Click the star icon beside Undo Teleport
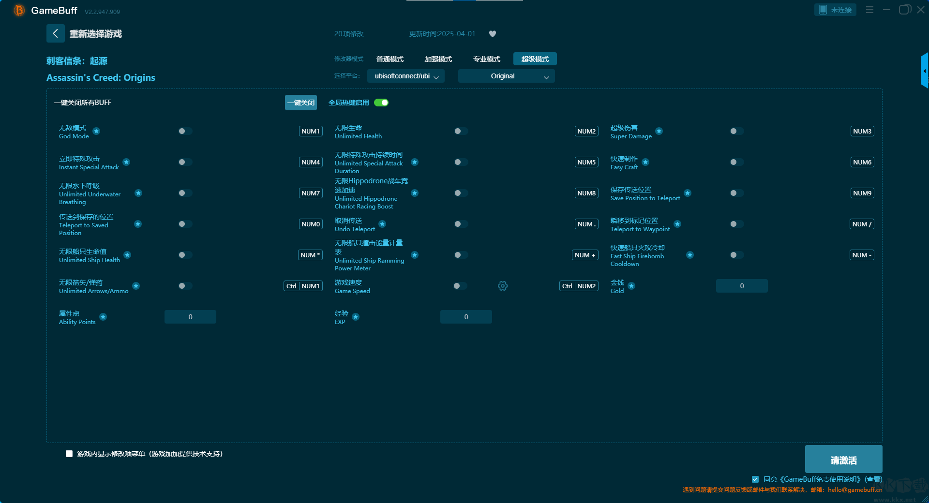This screenshot has height=503, width=929. point(382,224)
